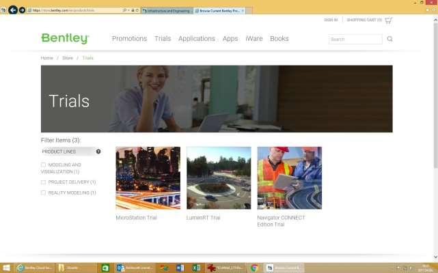Open Windows Start button
The width and height of the screenshot is (438, 273).
pos(6,268)
